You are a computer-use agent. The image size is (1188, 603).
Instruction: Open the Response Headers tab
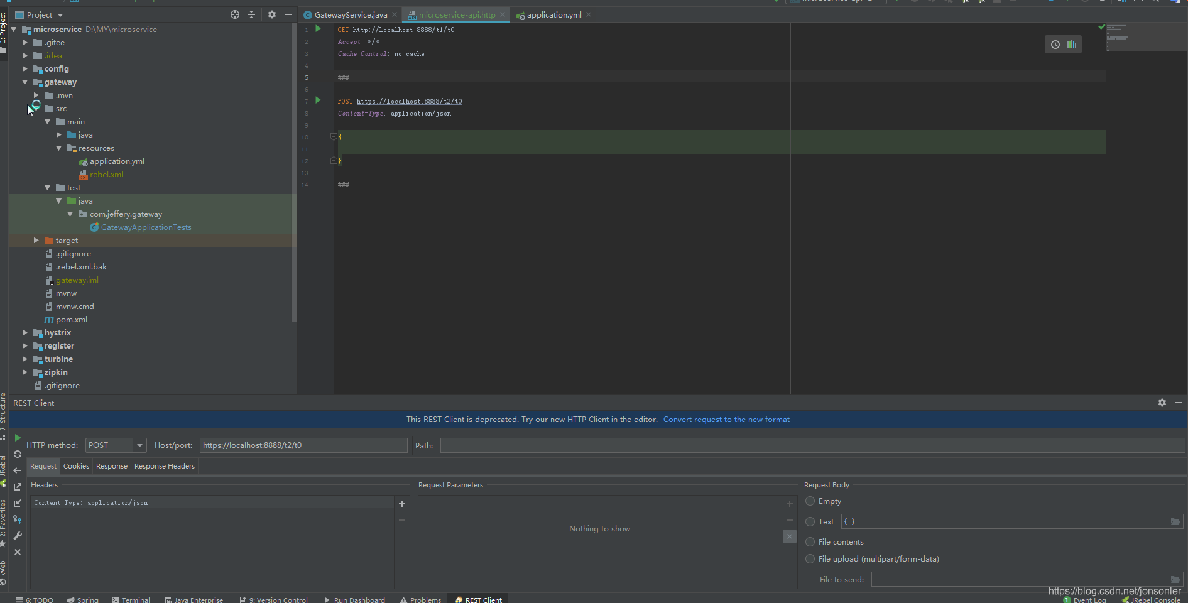(x=165, y=466)
